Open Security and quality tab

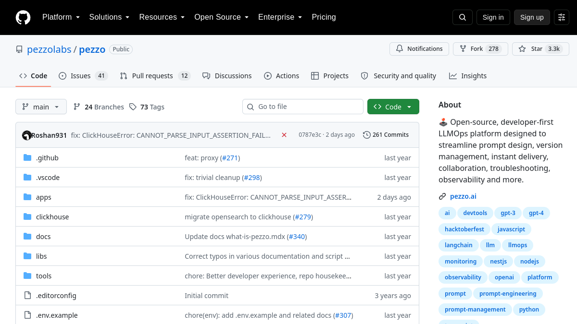(399, 76)
